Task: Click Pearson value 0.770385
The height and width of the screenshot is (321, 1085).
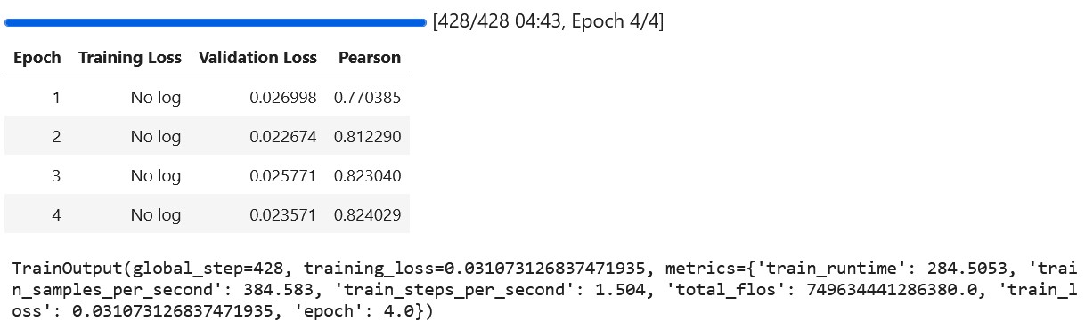Action: tap(367, 98)
